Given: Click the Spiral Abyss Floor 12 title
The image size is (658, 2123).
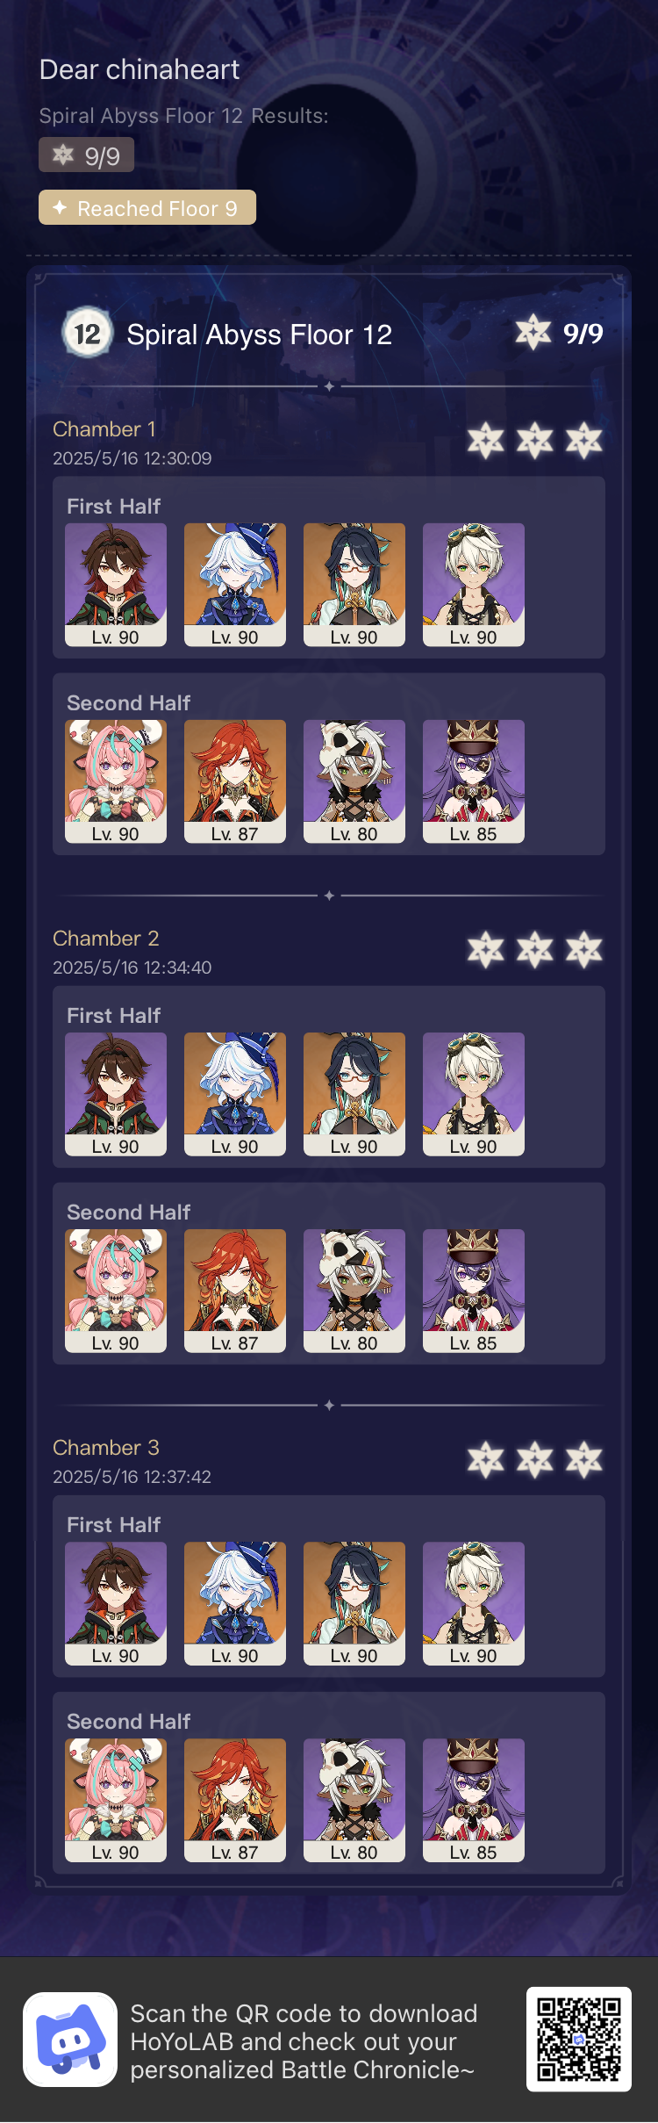Looking at the screenshot, I should [x=260, y=335].
